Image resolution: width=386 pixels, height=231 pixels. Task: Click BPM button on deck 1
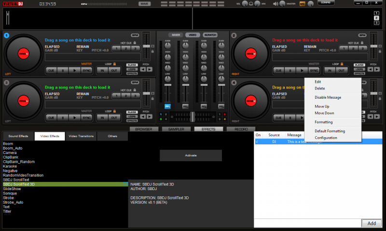point(135,35)
